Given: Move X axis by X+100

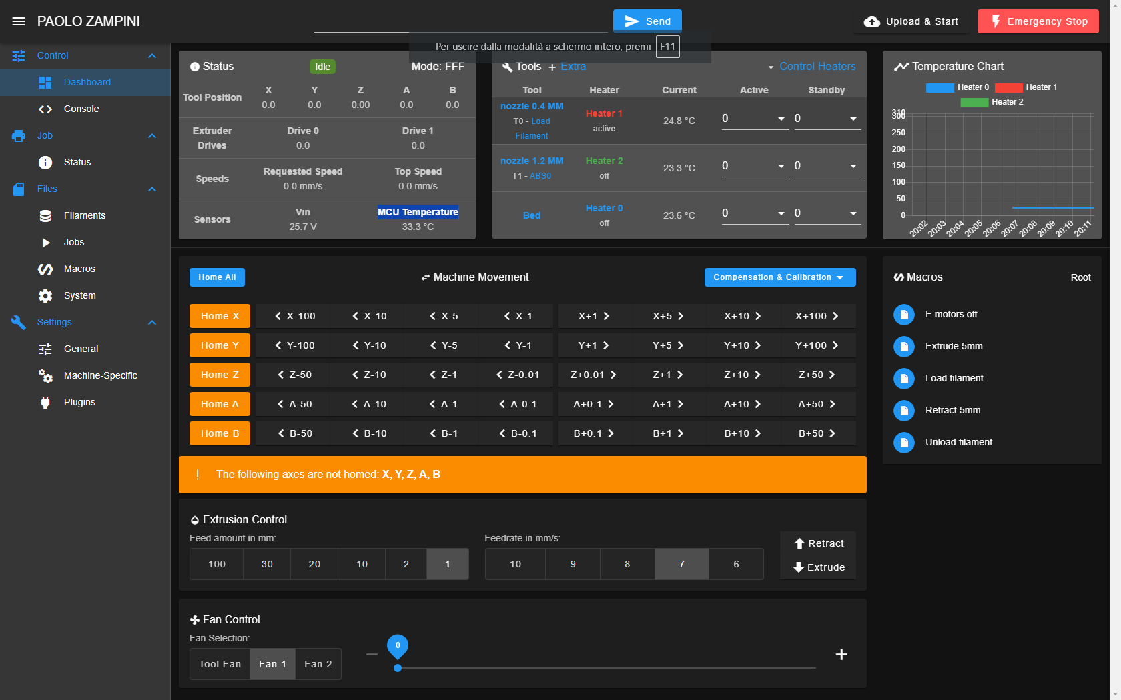Looking at the screenshot, I should (x=818, y=316).
